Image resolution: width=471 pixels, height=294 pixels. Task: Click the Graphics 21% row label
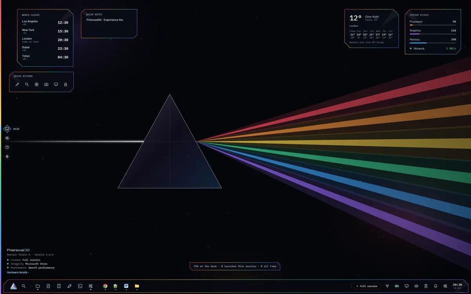(415, 31)
